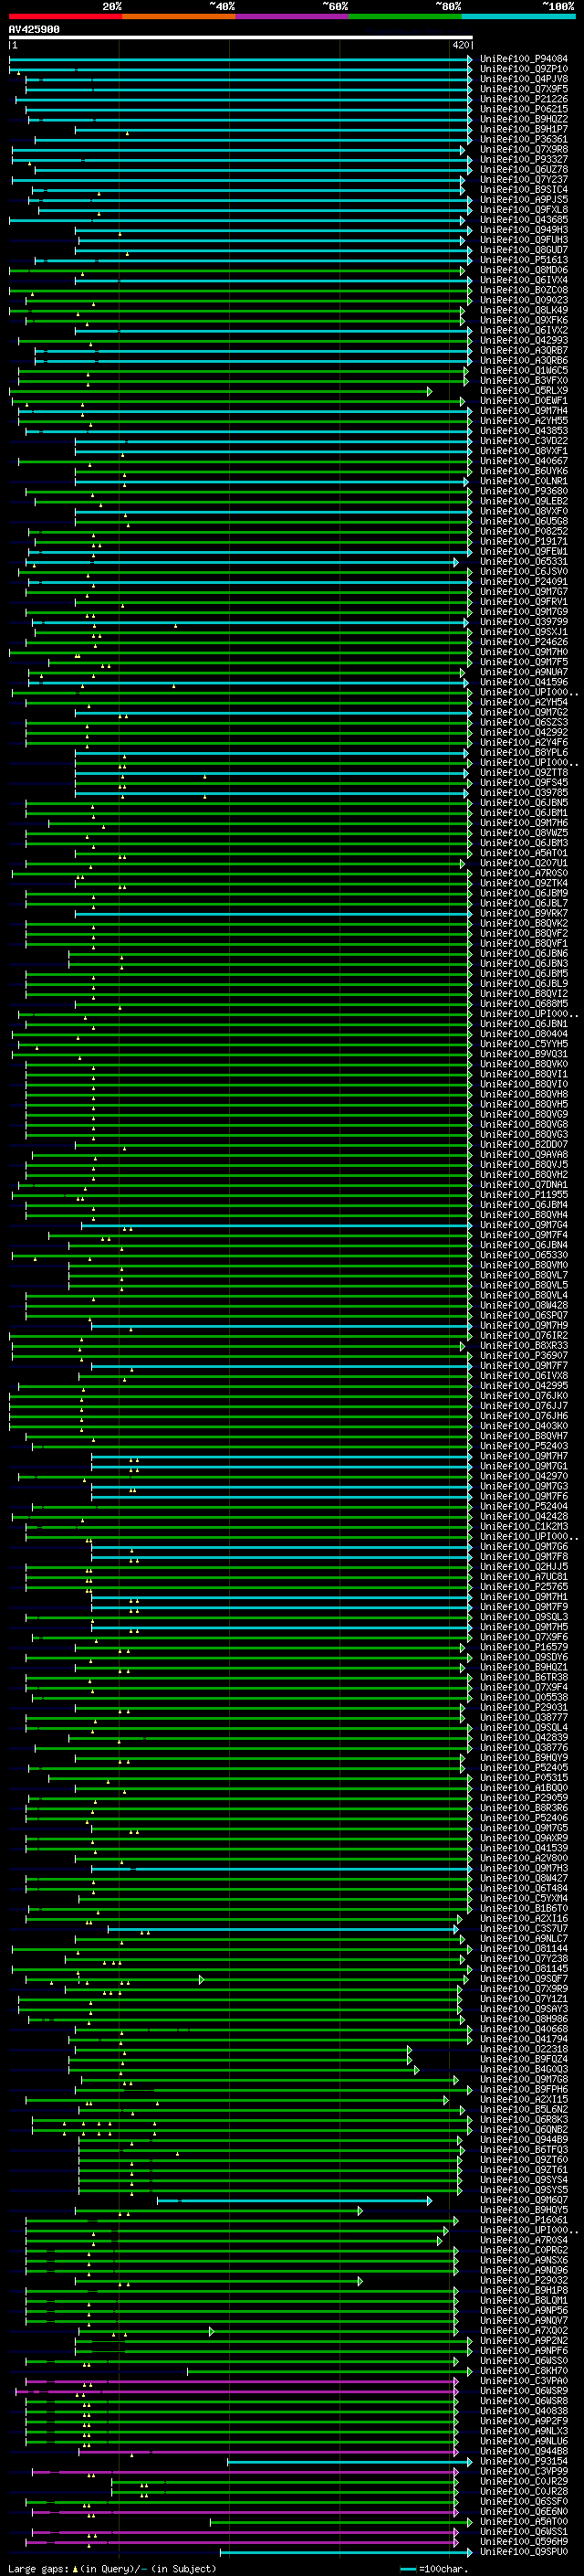Click the UniRef100_O65330 label
Viewport: 584px width, 2576px height.
tap(523, 1255)
